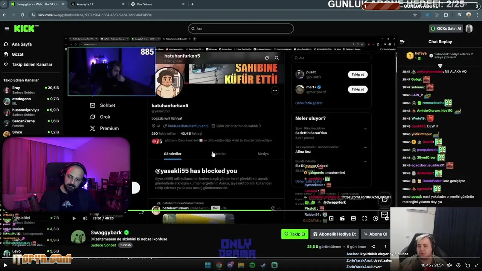Open outer video settings gear beside the volume icon
The width and height of the screenshot is (482, 271).
click(458, 265)
